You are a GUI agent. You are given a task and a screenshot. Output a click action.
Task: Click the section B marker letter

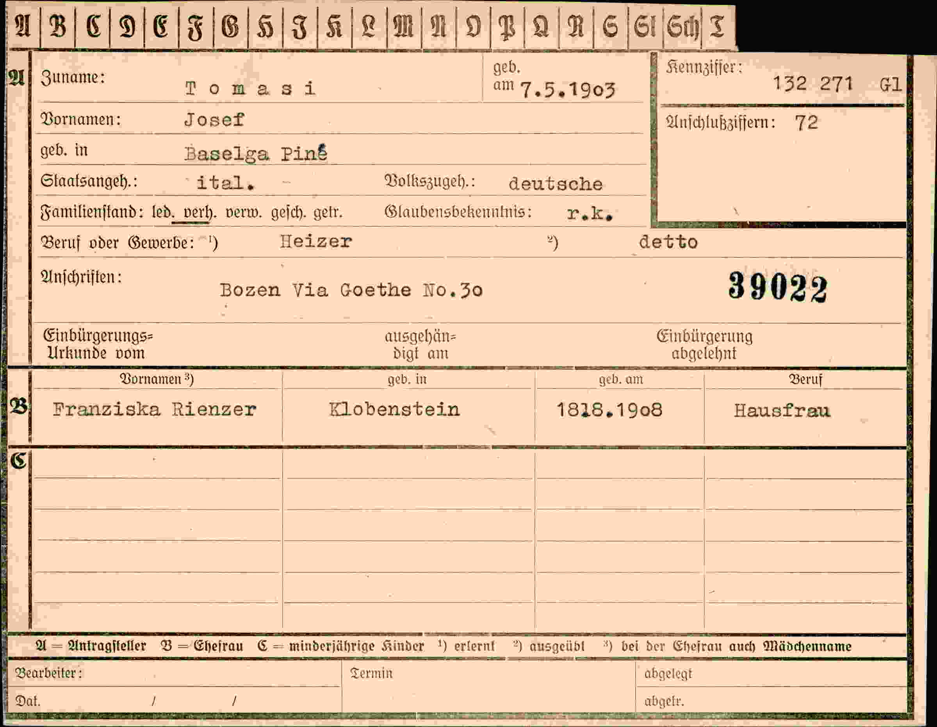(18, 406)
